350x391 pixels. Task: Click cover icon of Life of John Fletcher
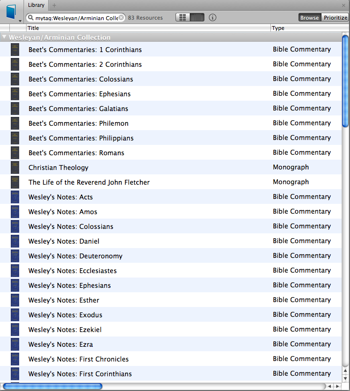click(15, 182)
